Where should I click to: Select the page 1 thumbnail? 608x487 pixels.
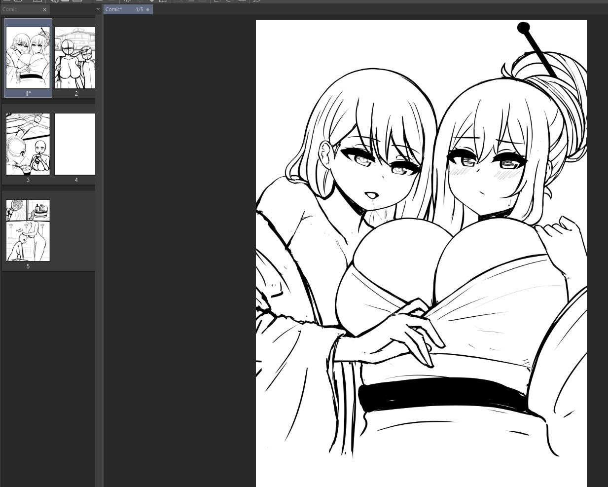(28, 58)
